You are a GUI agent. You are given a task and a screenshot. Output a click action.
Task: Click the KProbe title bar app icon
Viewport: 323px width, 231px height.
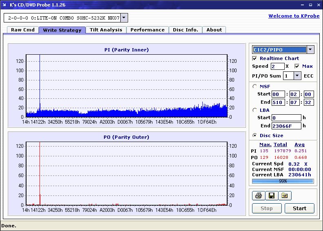pos(5,5)
